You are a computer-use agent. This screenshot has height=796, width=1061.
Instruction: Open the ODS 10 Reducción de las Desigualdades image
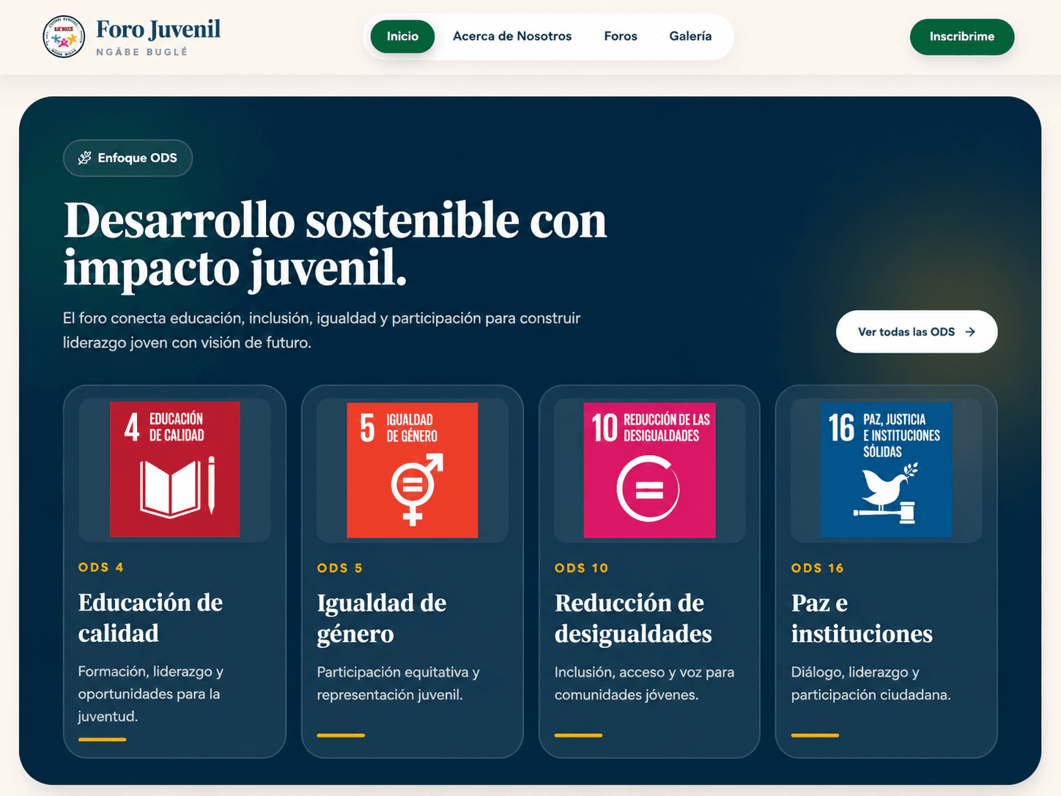coord(650,470)
